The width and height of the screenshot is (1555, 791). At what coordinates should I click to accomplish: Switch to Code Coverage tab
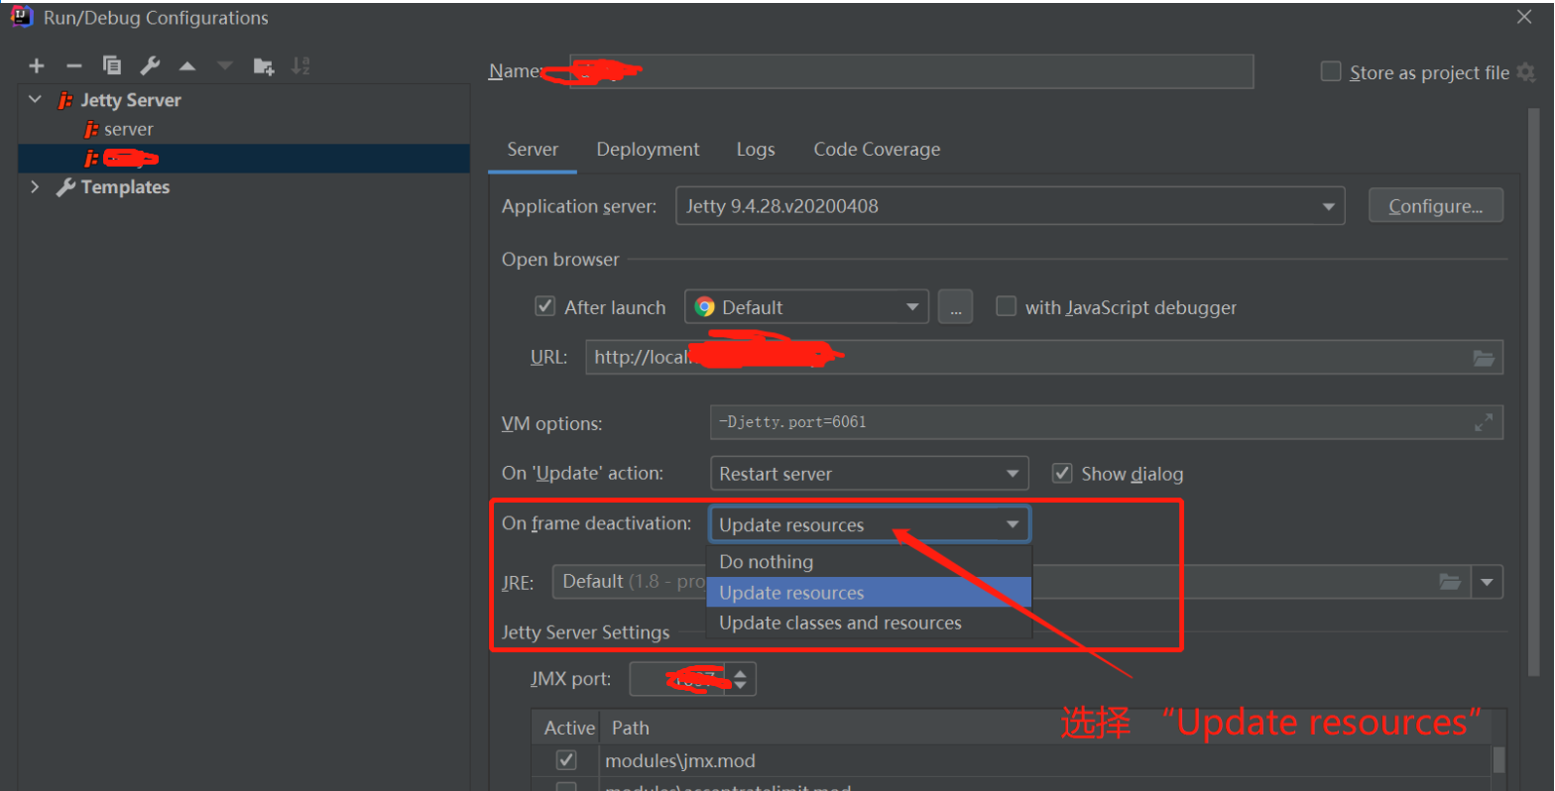pos(877,150)
